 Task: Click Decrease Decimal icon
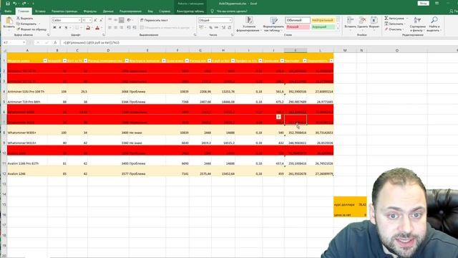[x=229, y=27]
